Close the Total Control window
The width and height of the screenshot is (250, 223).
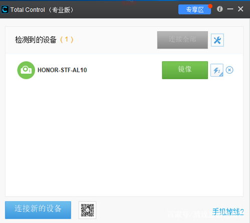[240, 9]
